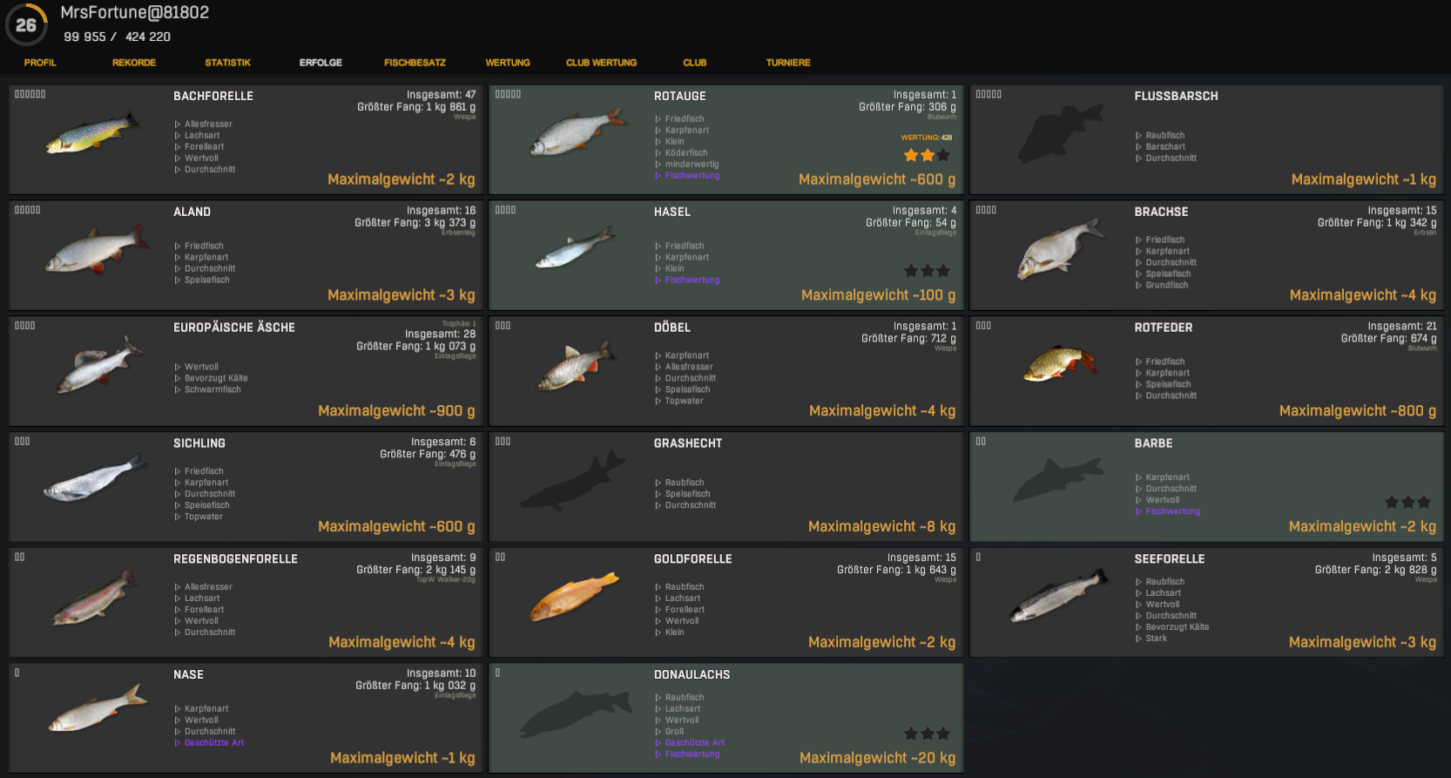
Task: Go to the Club Wertung tab
Action: (601, 63)
